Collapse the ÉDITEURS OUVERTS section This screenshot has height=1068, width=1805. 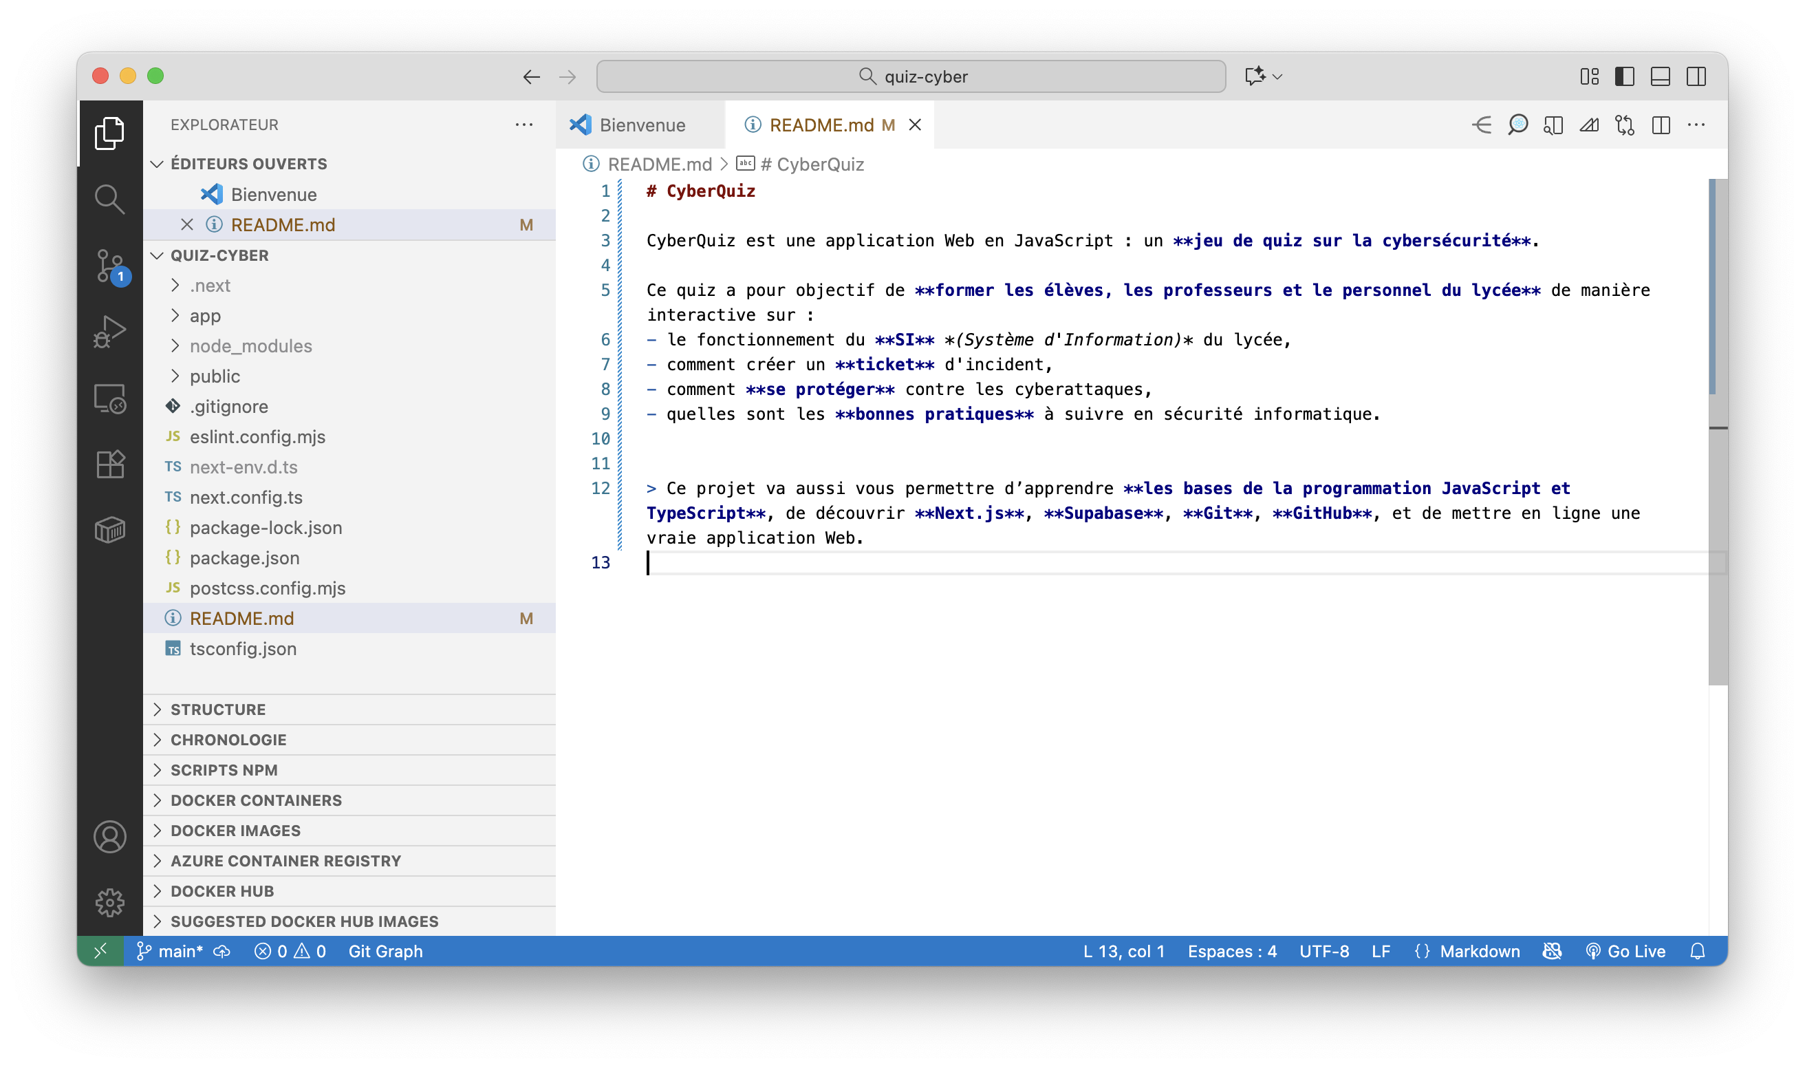[248, 164]
